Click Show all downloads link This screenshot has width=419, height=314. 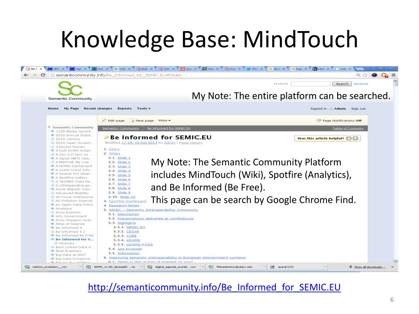369,267
